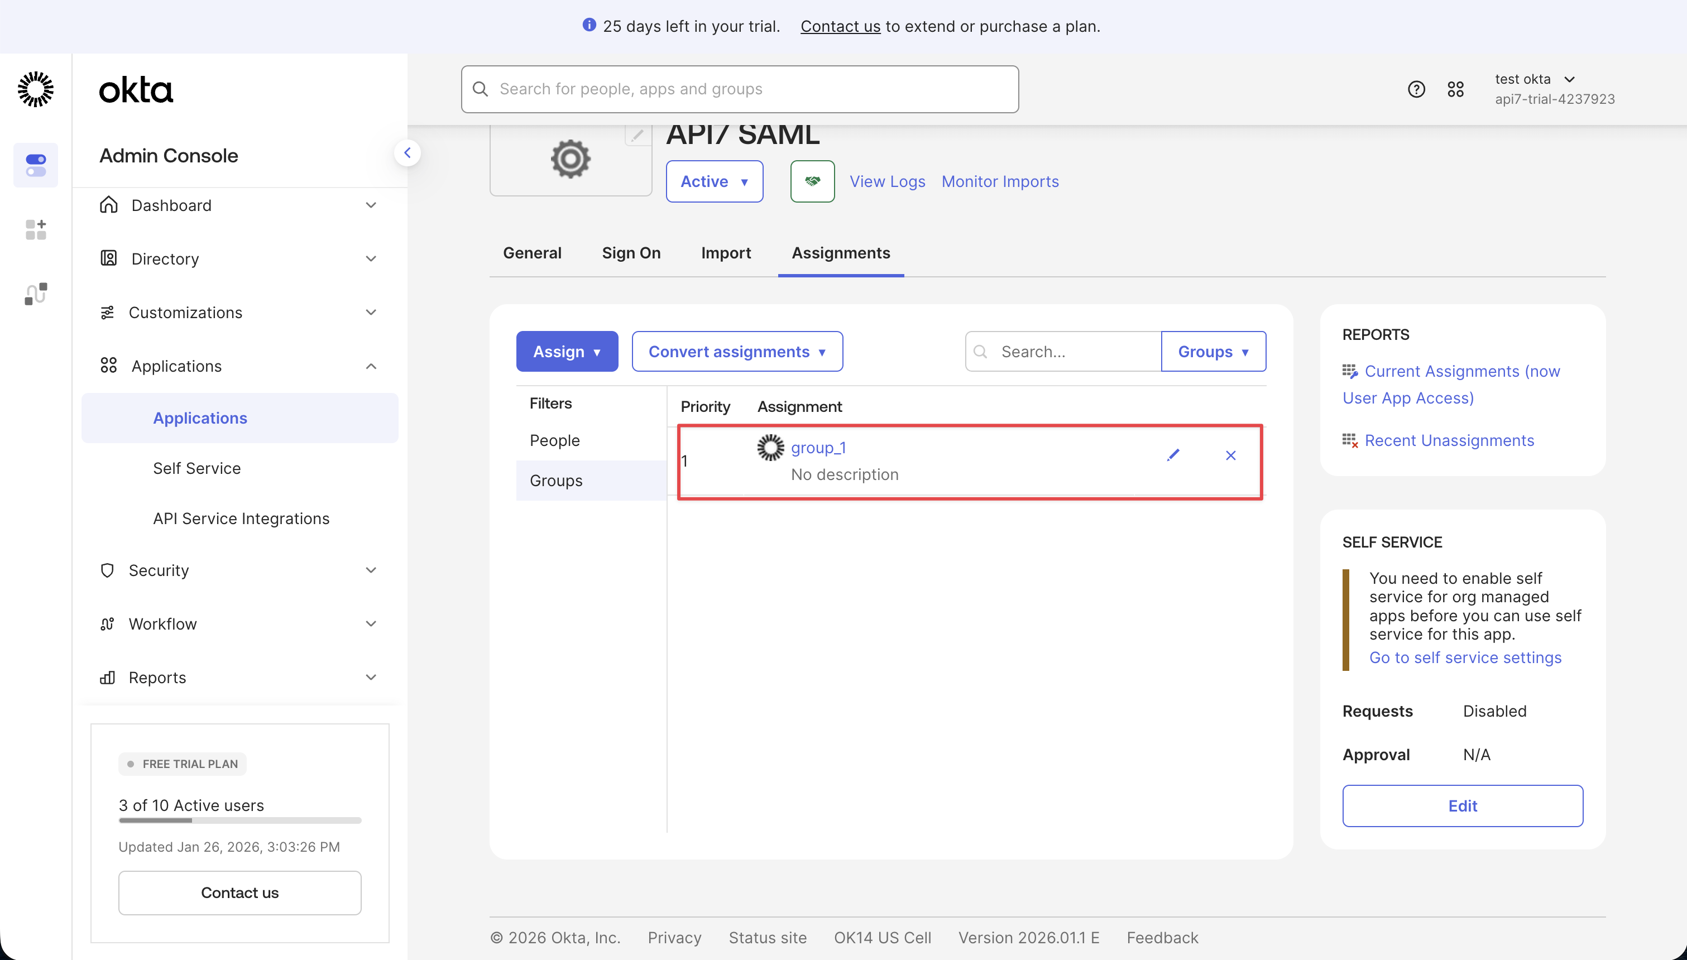Open the apps grid icon in header

coord(1455,89)
